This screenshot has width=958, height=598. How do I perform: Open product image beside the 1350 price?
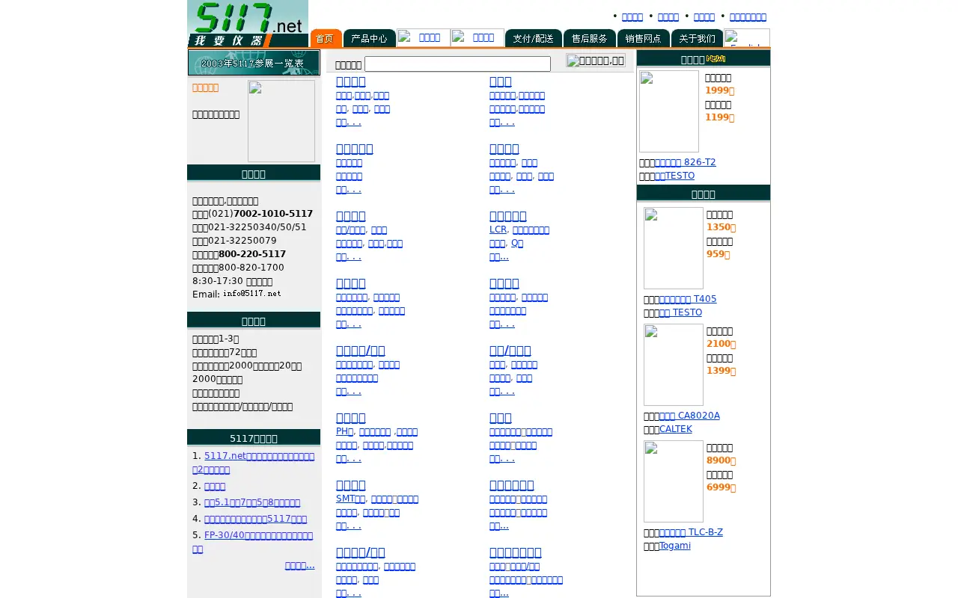674,248
